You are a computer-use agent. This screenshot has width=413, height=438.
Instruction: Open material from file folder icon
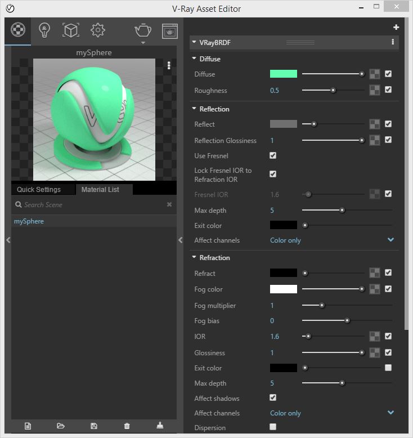click(61, 426)
